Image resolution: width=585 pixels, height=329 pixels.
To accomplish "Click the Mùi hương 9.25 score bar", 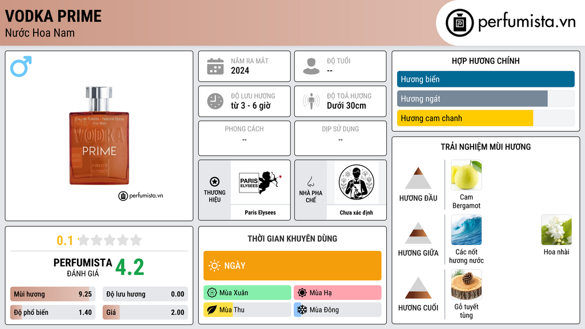I will [53, 294].
